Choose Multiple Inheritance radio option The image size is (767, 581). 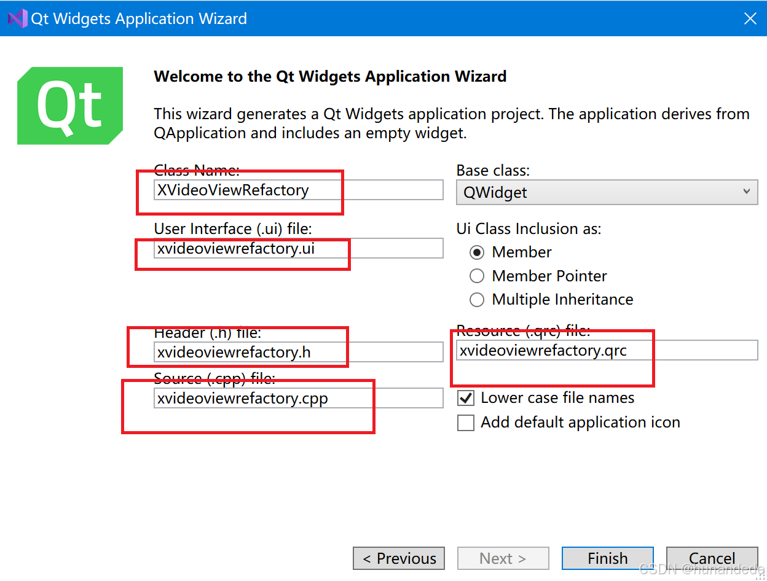[x=477, y=300]
